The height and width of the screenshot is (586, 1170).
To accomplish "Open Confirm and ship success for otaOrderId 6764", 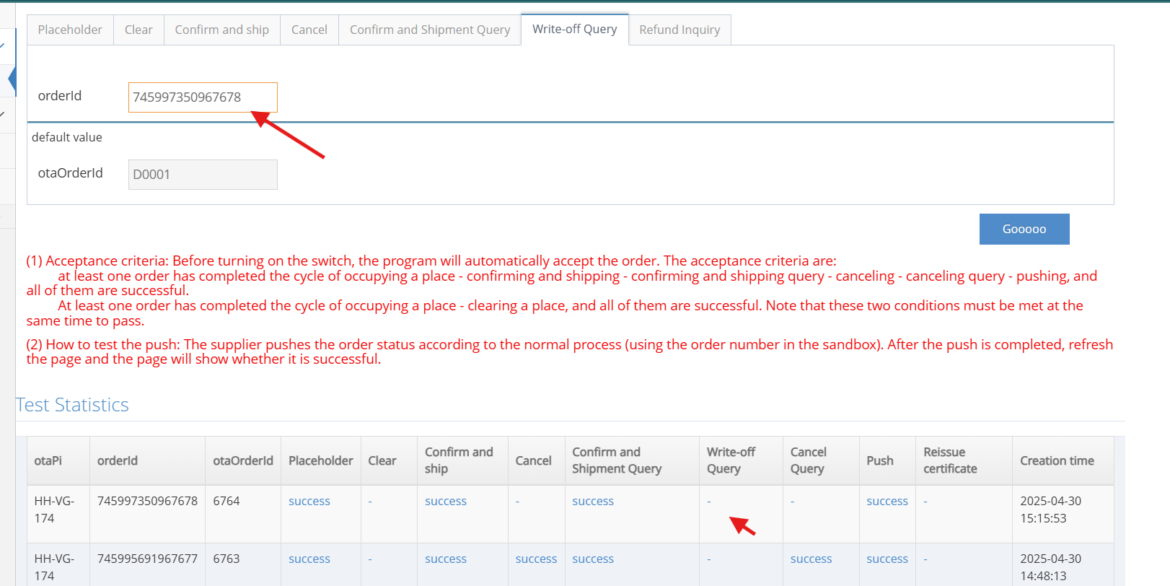I will [445, 501].
